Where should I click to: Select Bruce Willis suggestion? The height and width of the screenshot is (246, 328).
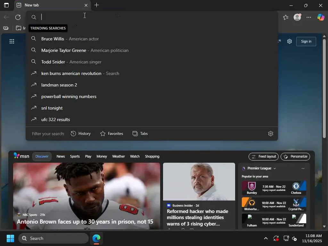pyautogui.click(x=152, y=39)
